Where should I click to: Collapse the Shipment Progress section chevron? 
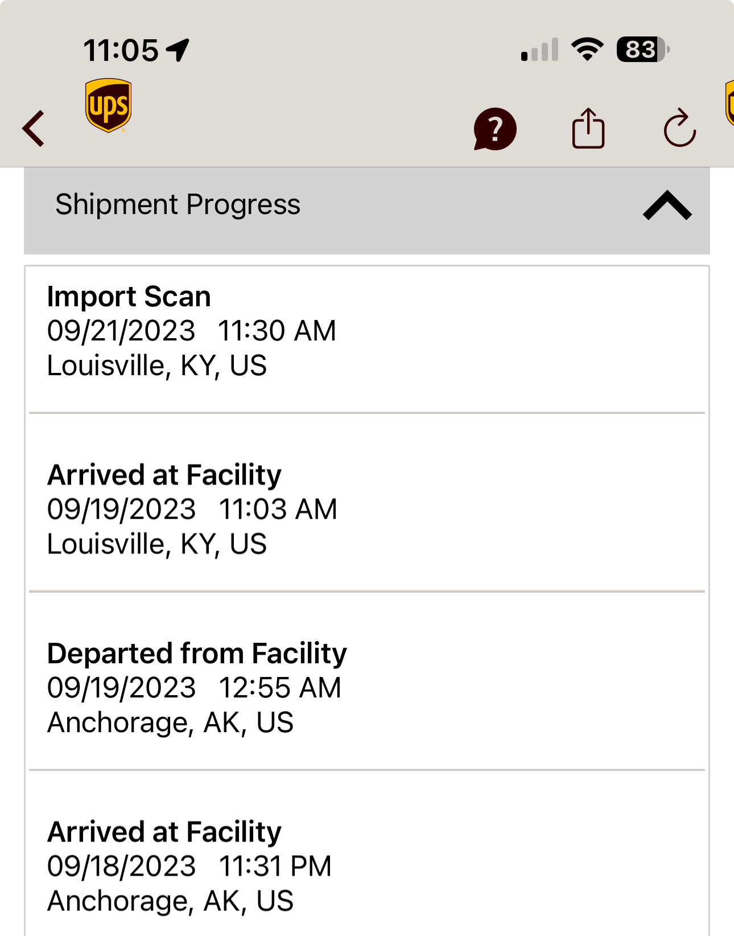(x=667, y=206)
